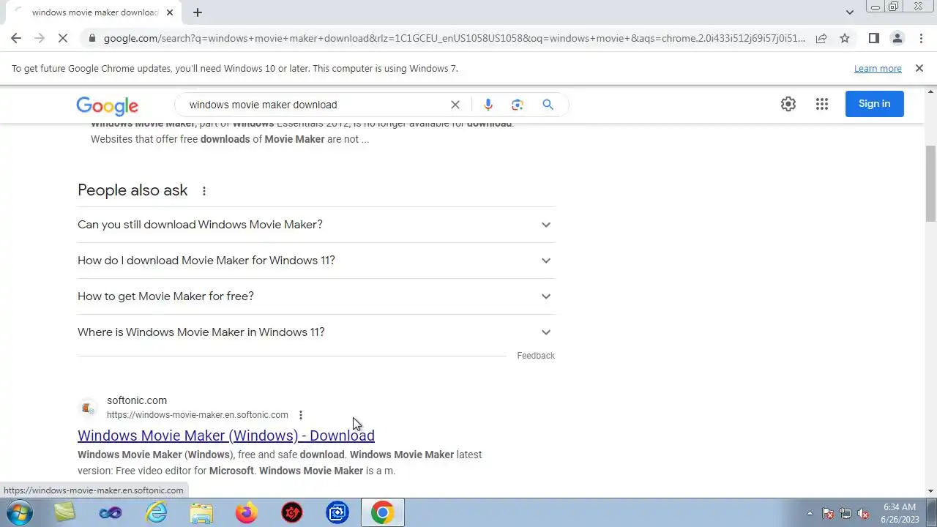Toggle the Chrome side panel
937x527 pixels.
click(x=873, y=38)
